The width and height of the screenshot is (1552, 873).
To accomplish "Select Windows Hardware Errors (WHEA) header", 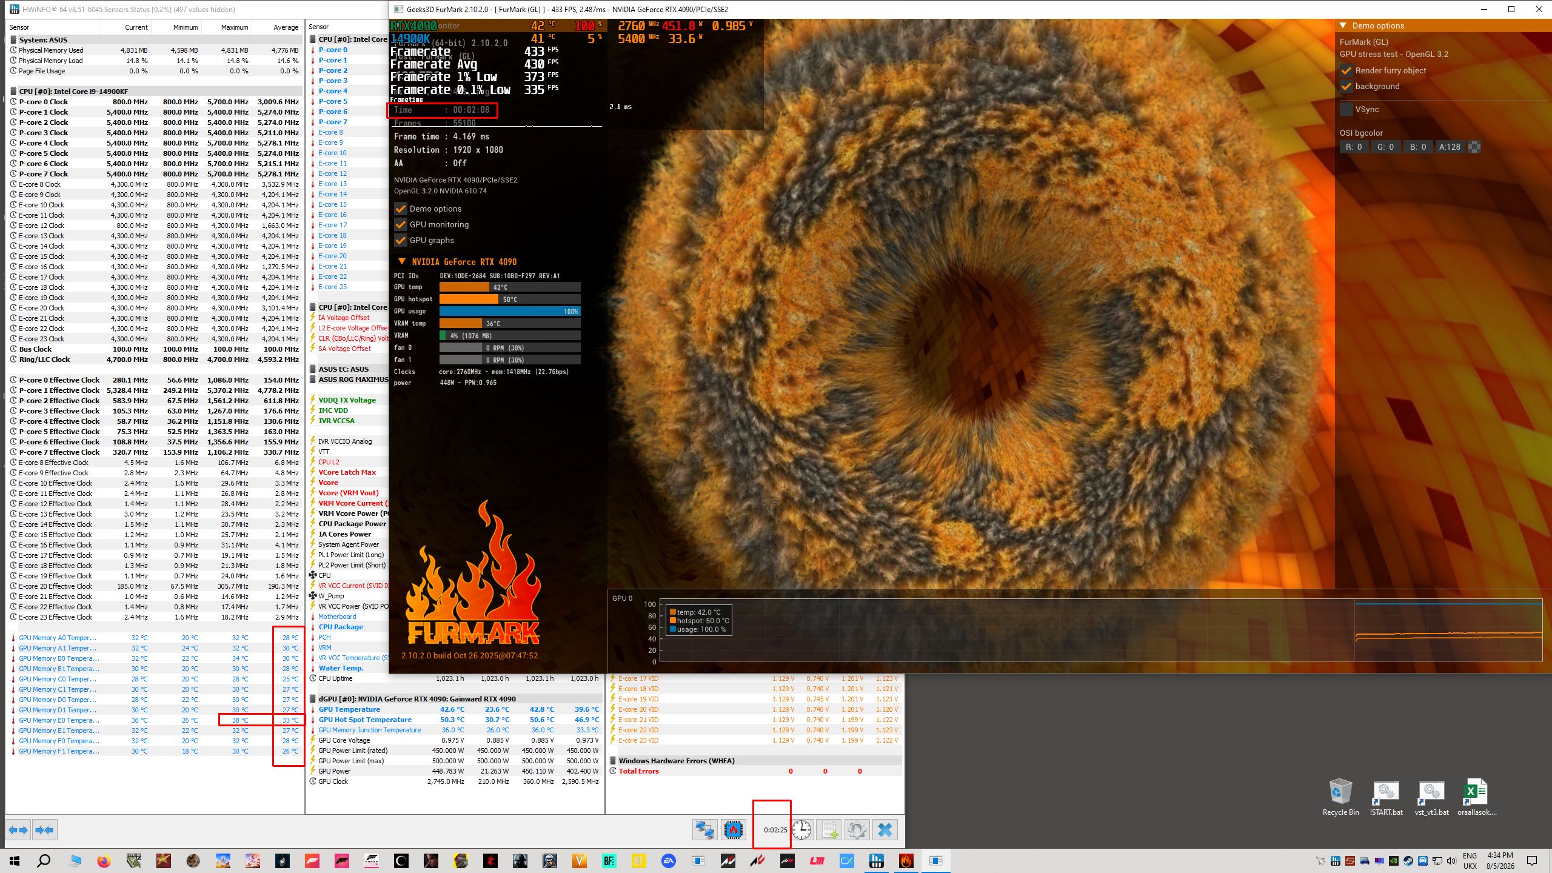I will [754, 761].
